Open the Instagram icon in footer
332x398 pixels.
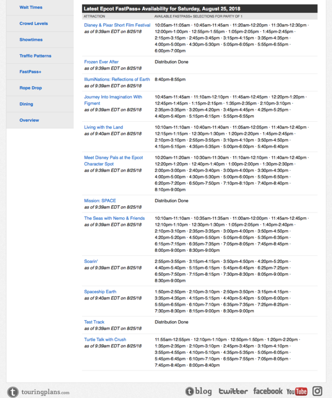click(x=318, y=391)
